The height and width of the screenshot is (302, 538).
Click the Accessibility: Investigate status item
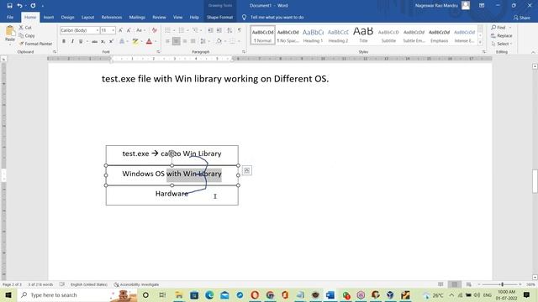(x=136, y=284)
